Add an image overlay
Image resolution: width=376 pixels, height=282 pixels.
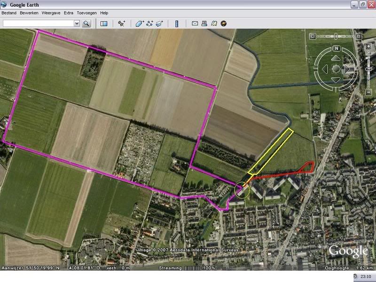coord(159,23)
